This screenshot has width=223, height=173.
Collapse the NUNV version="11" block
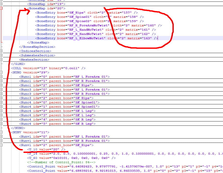(1, 132)
